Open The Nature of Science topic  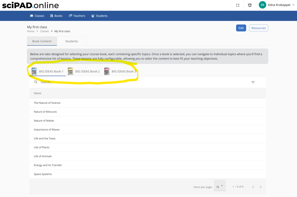[x=148, y=103]
